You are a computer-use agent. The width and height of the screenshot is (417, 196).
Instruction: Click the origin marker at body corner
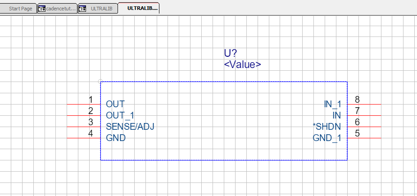100,82
